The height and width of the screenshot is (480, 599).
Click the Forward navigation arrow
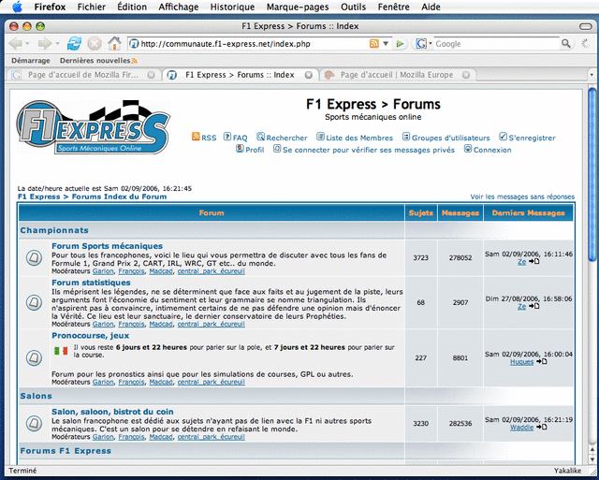[x=45, y=44]
